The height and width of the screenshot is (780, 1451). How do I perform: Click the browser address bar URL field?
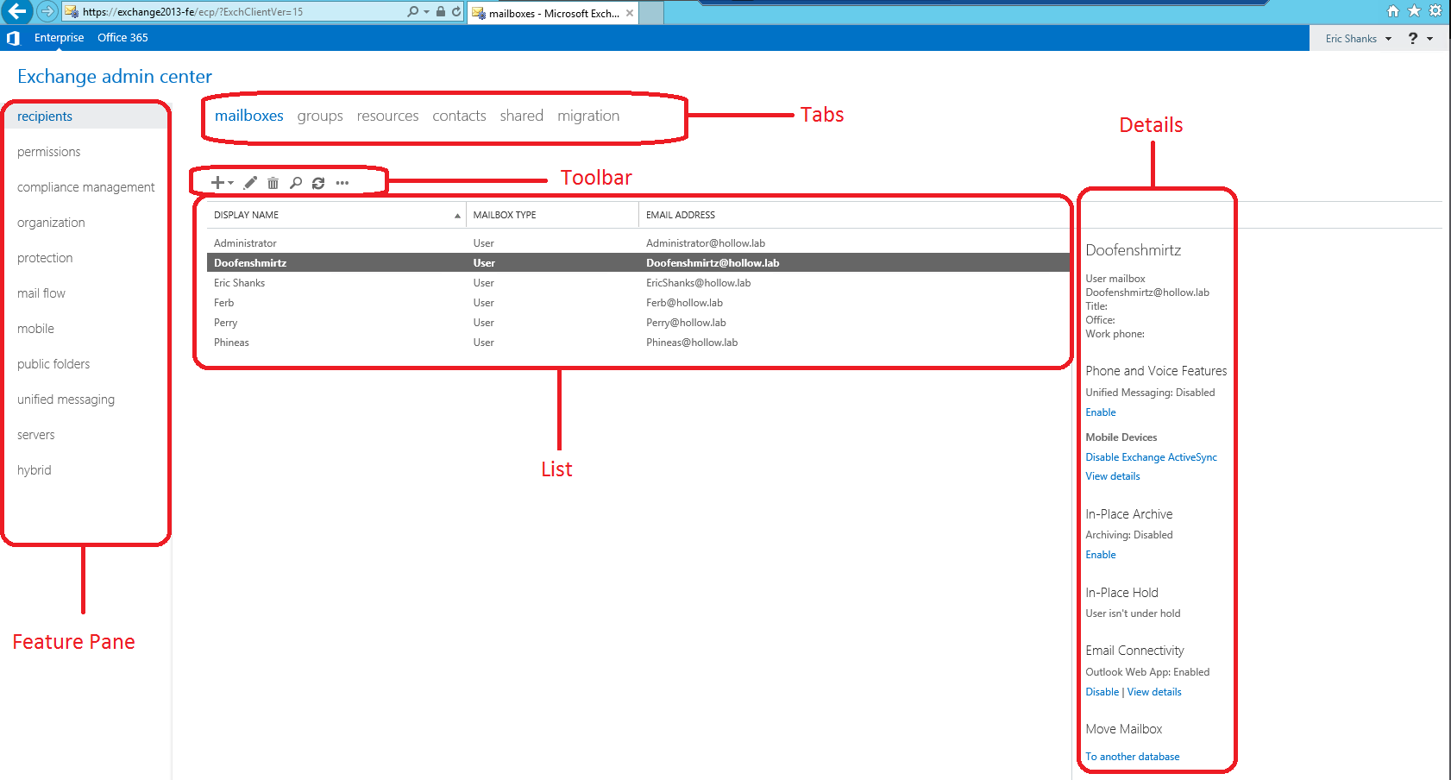pyautogui.click(x=242, y=12)
